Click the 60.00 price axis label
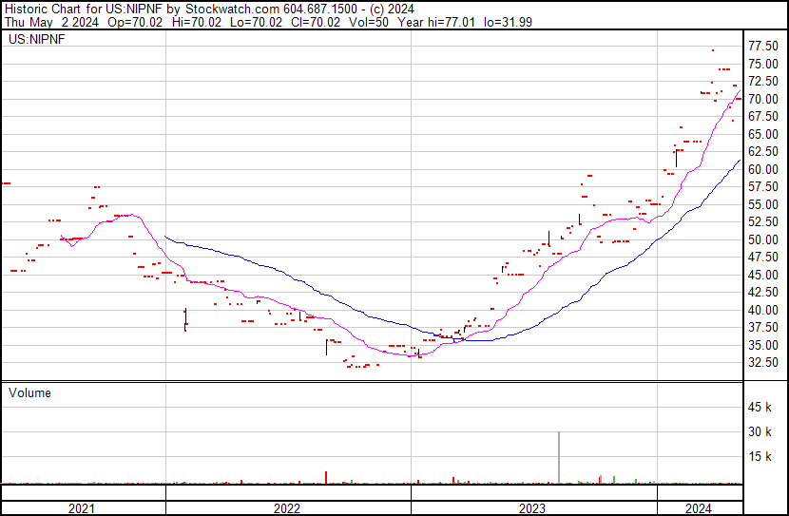 click(x=763, y=169)
